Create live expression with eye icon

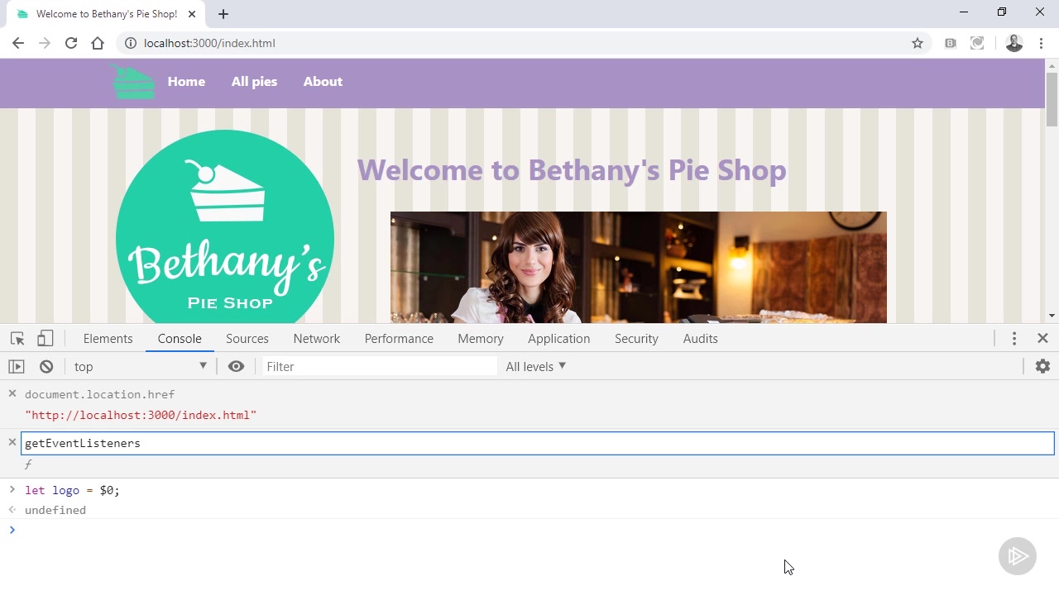(x=236, y=367)
